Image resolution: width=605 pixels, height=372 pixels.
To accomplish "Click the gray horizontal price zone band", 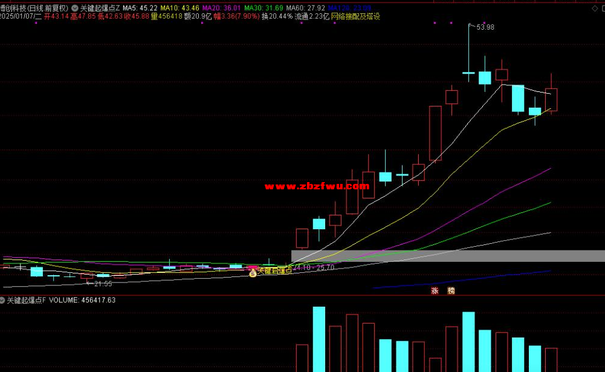I will click(448, 256).
